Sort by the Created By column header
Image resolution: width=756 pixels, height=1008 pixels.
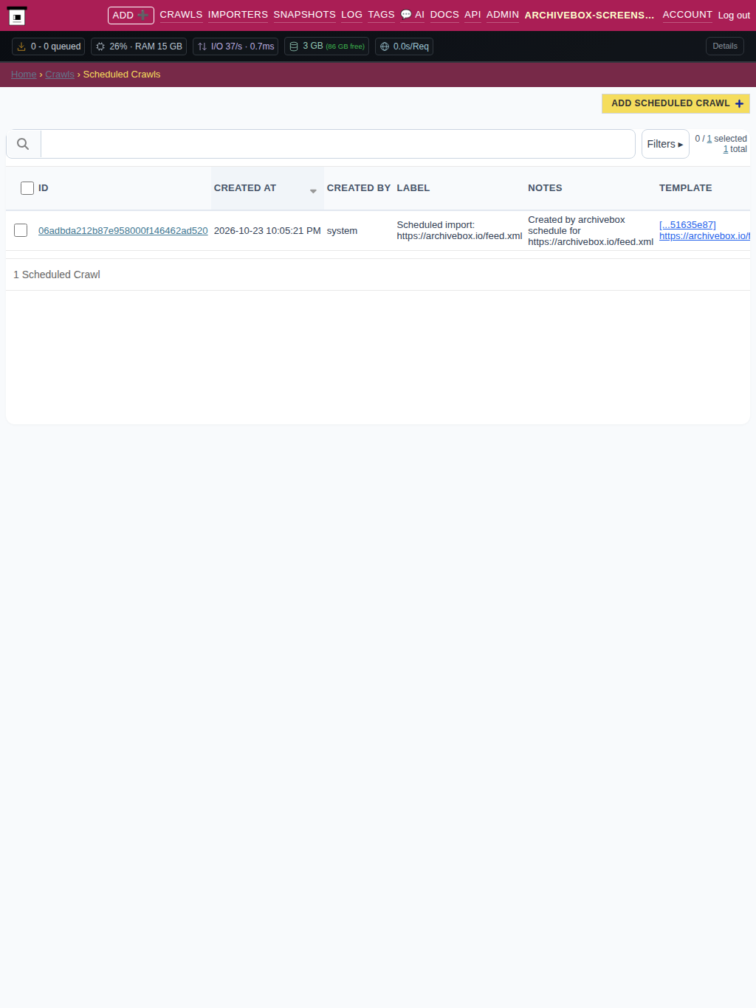point(359,188)
